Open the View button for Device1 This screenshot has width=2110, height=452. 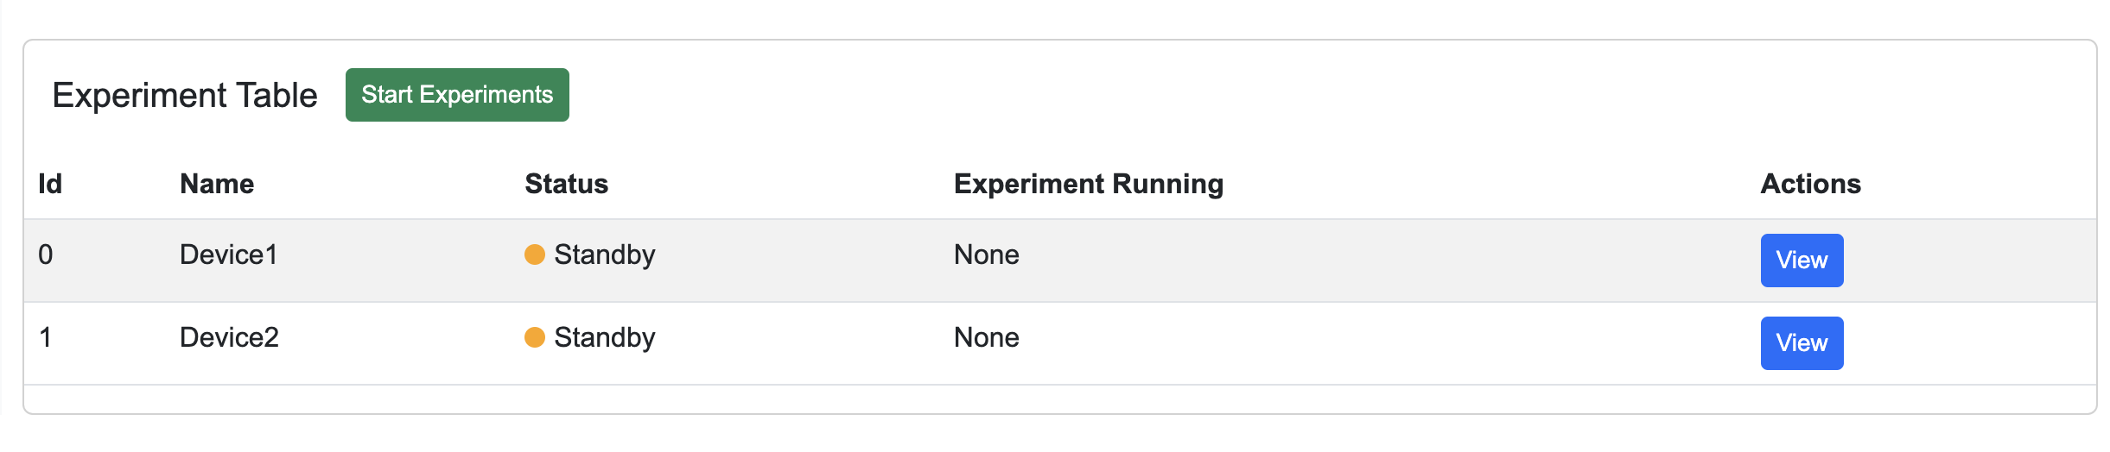[1802, 261]
